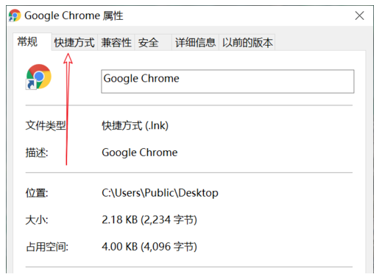Image resolution: width=382 pixels, height=277 pixels.
Task: Close the Google Chrome 属性 dialog
Action: [359, 15]
